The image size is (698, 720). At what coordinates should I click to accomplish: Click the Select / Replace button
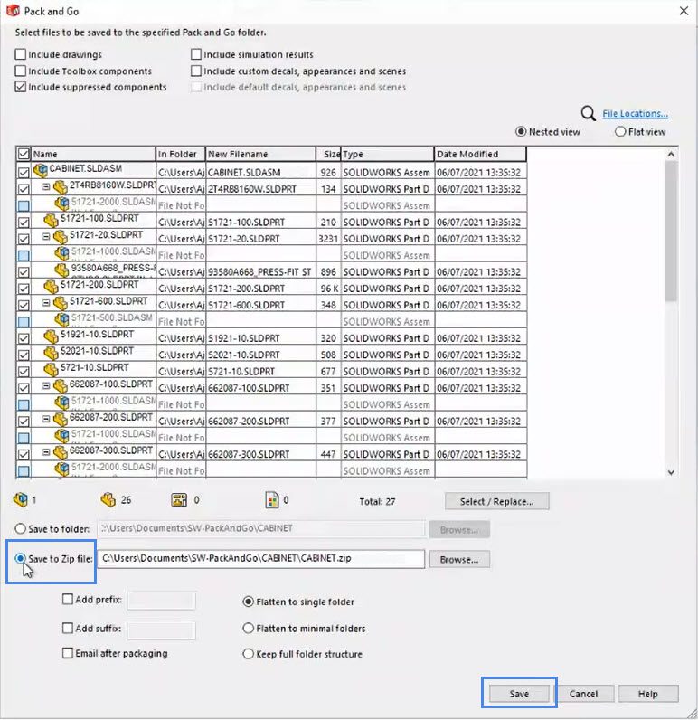click(496, 501)
